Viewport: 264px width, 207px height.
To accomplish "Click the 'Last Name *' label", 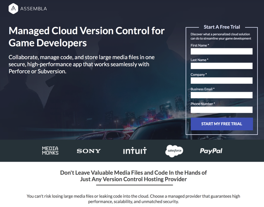I will tap(200, 60).
